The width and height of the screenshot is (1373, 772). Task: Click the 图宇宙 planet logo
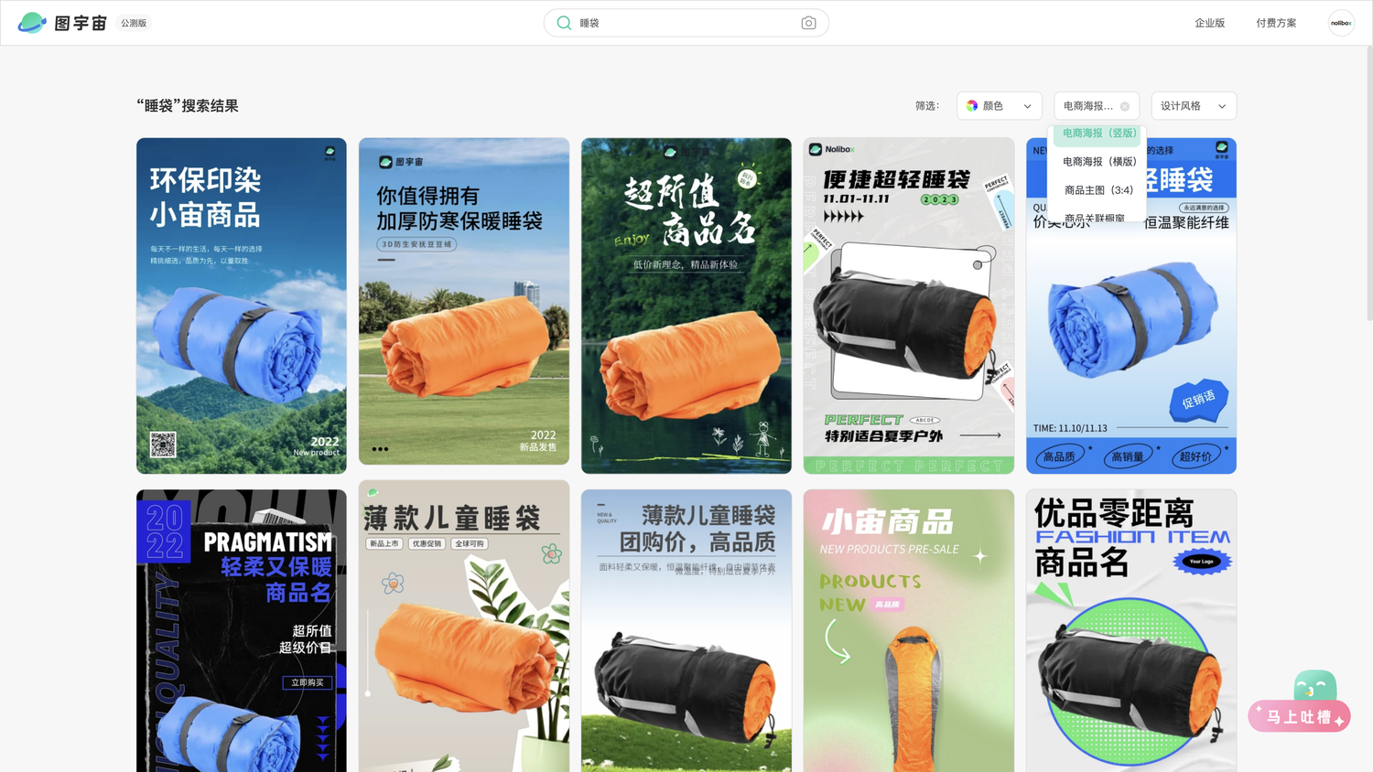tap(32, 23)
